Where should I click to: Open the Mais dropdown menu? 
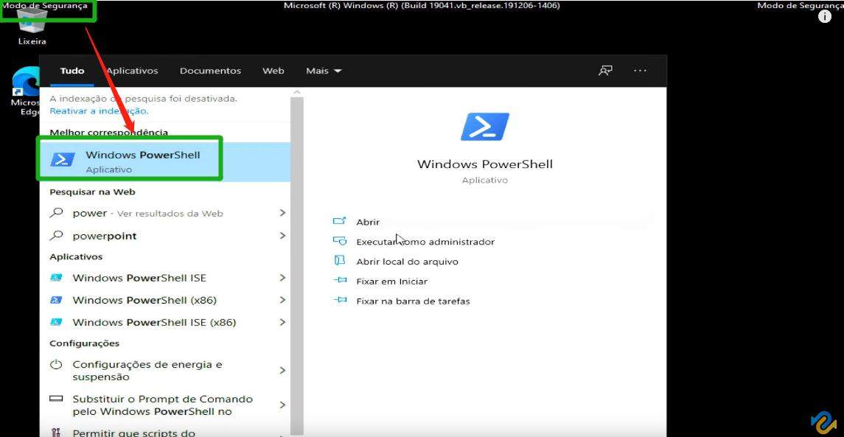click(324, 71)
